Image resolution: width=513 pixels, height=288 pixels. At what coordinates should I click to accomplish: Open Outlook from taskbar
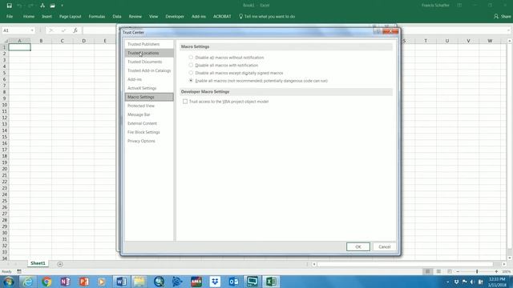pos(233,282)
